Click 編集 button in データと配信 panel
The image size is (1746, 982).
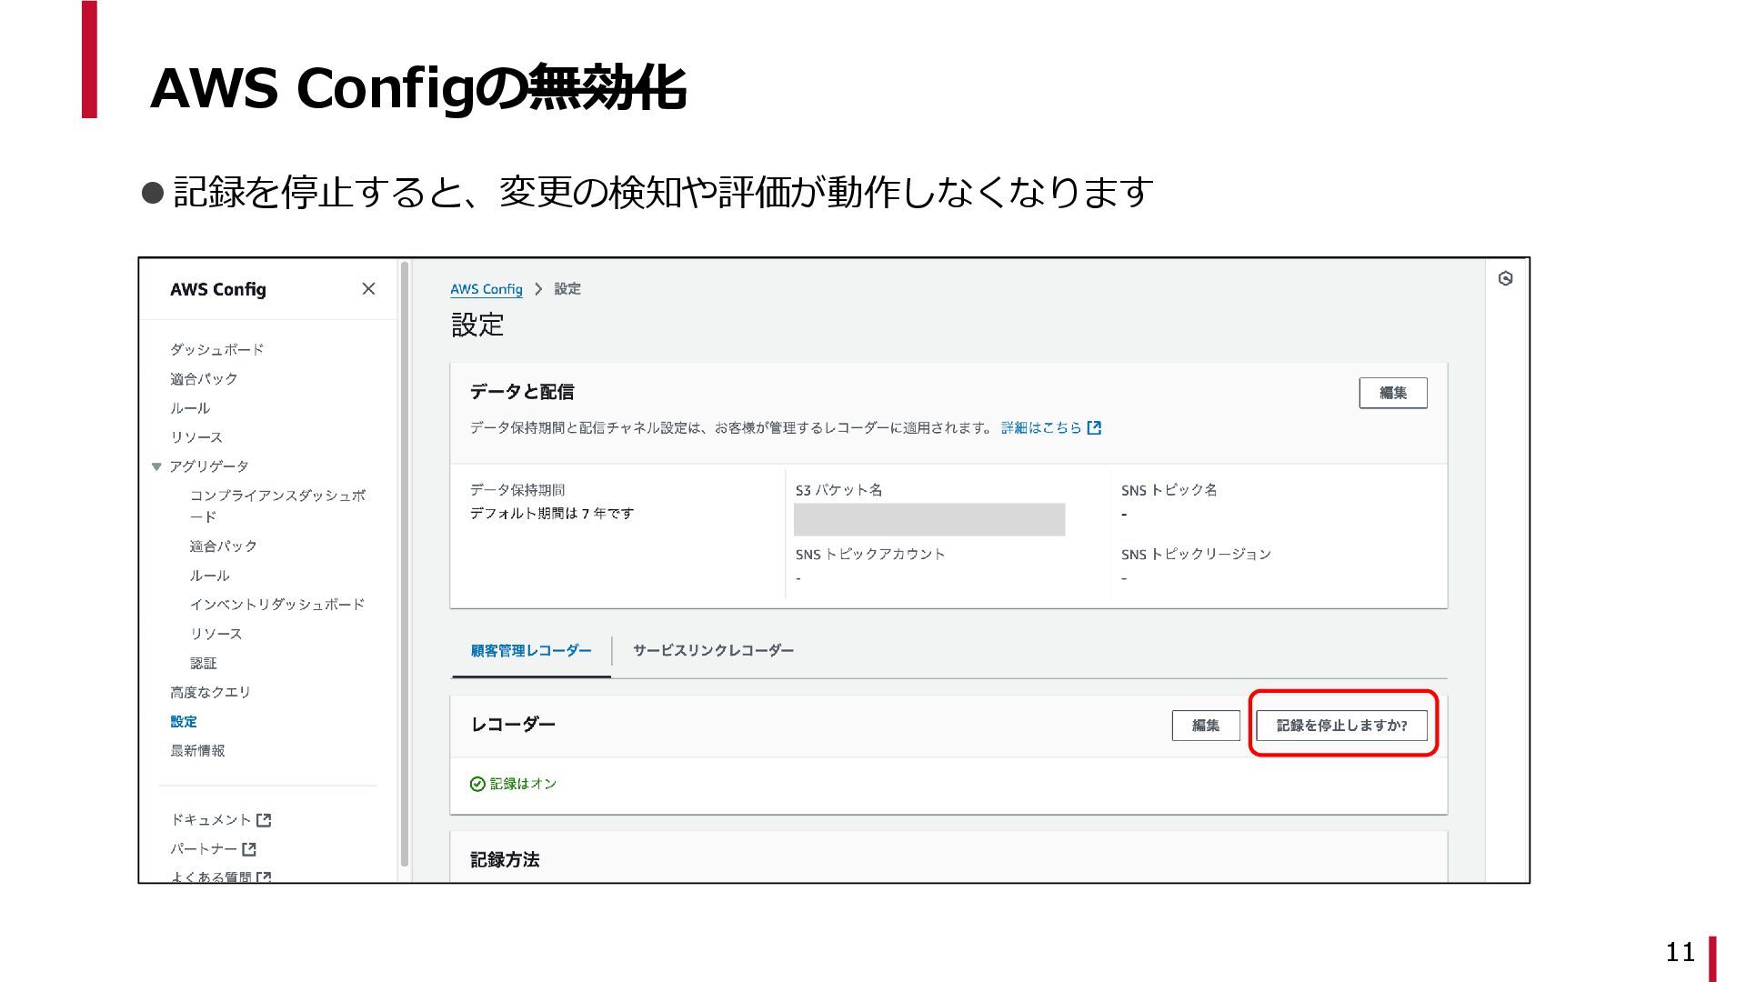(x=1392, y=393)
